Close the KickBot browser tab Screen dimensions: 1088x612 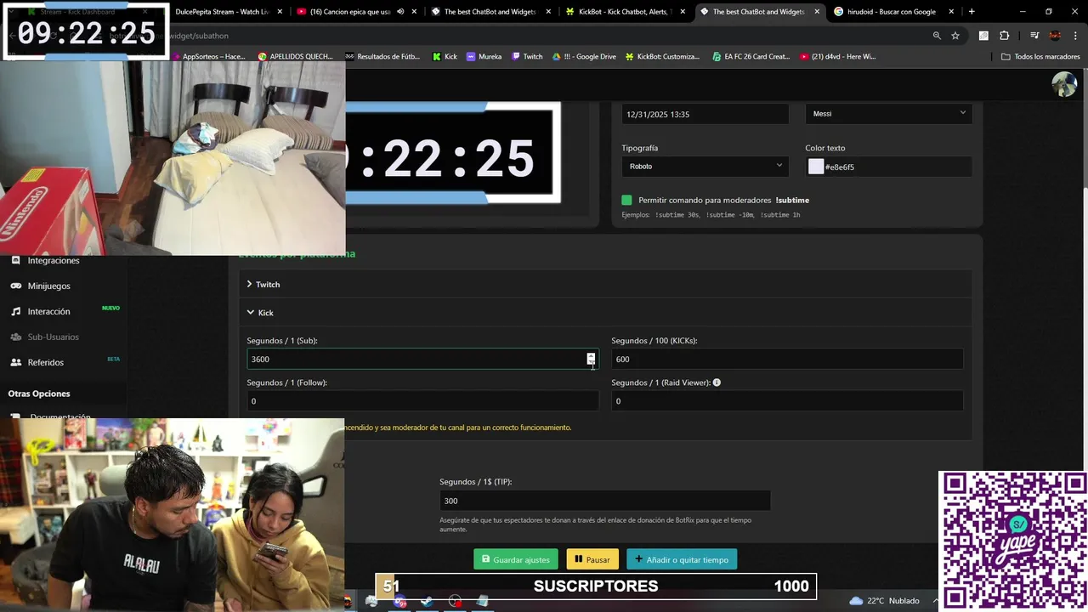click(x=683, y=12)
